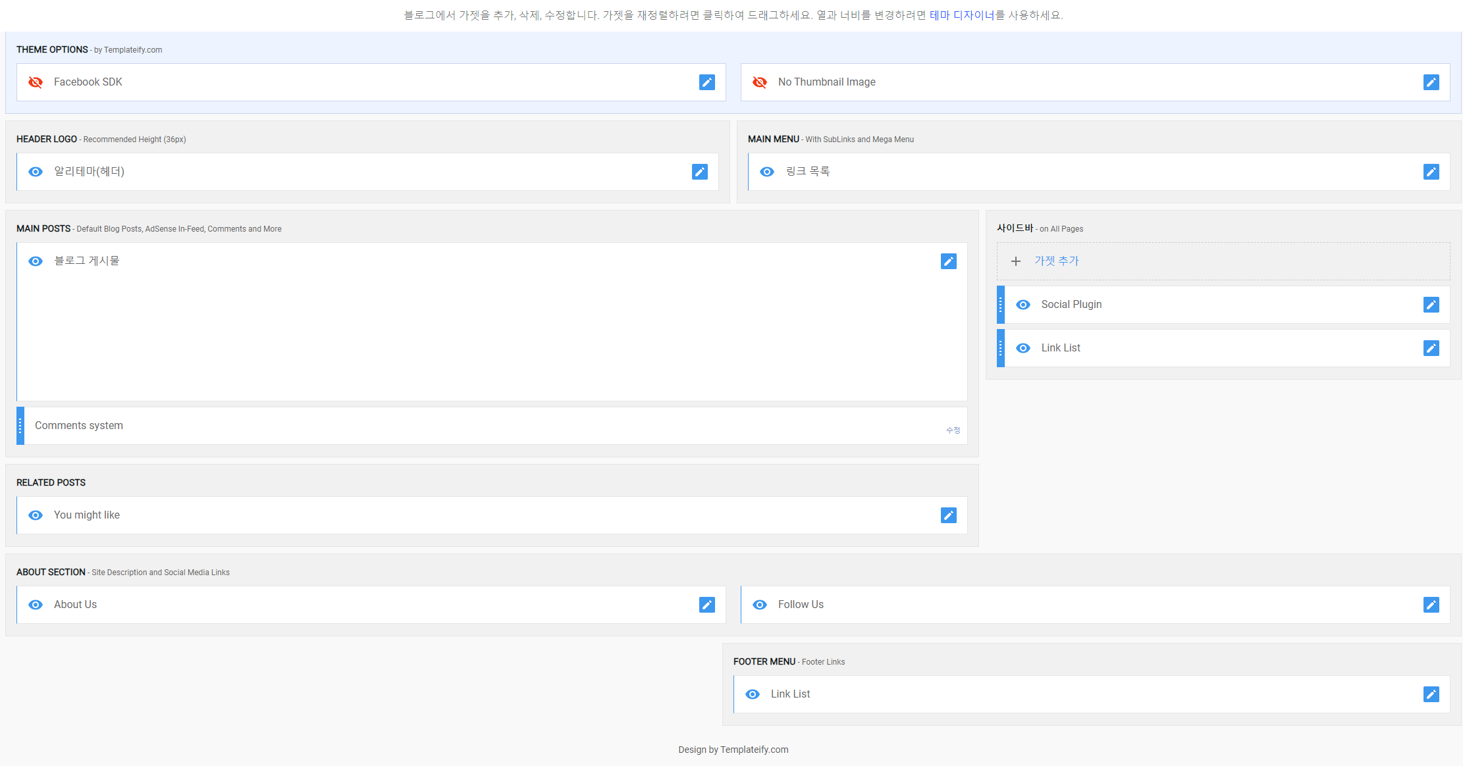This screenshot has width=1463, height=766.
Task: Edit the Facebook SDK gadget
Action: (x=706, y=82)
